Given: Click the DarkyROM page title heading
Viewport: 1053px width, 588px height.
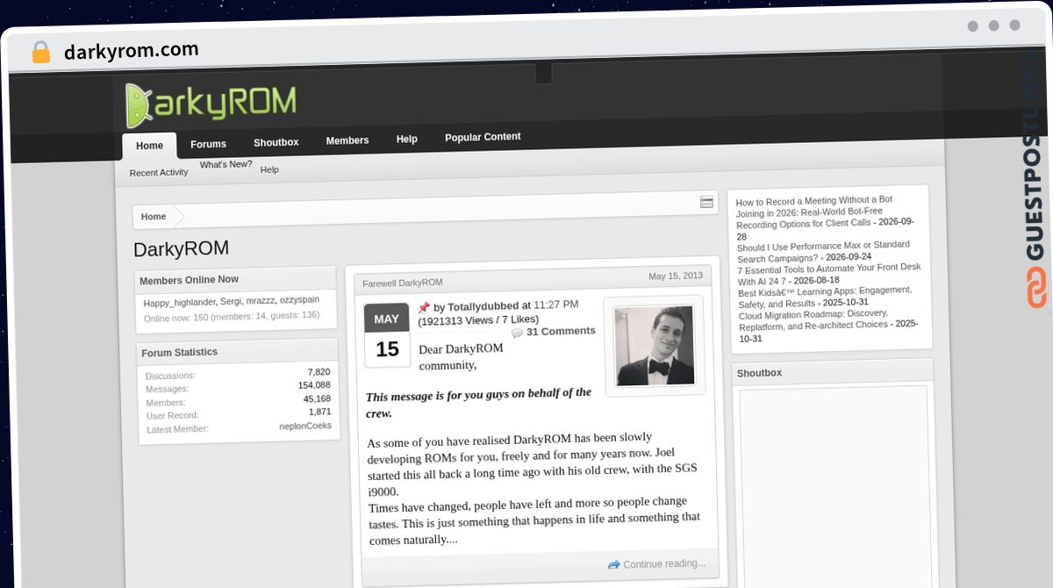Looking at the screenshot, I should click(182, 249).
